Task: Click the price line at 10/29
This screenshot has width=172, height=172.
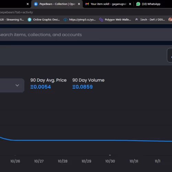Action: pos(86,140)
